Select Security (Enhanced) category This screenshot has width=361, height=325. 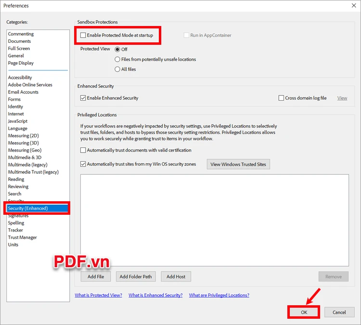click(x=37, y=208)
